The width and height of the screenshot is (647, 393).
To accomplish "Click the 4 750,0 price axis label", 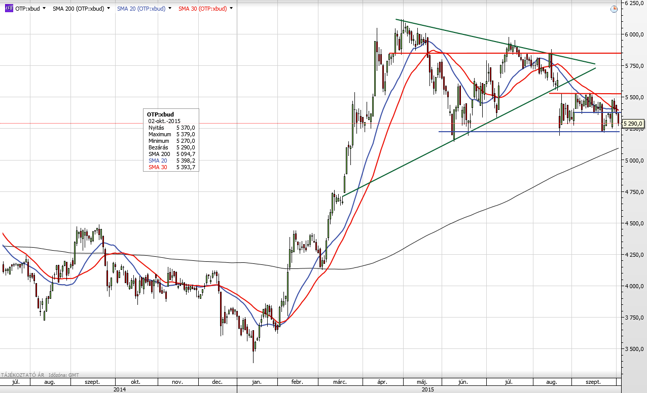I will tap(634, 191).
